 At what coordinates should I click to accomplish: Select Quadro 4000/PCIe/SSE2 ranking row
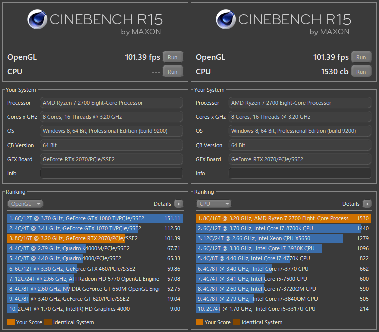click(95, 258)
